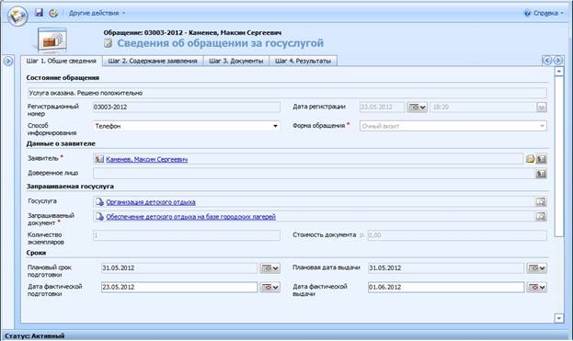This screenshot has width=573, height=341.
Task: Open the Дата регистрации calendar picker
Action: (x=417, y=107)
